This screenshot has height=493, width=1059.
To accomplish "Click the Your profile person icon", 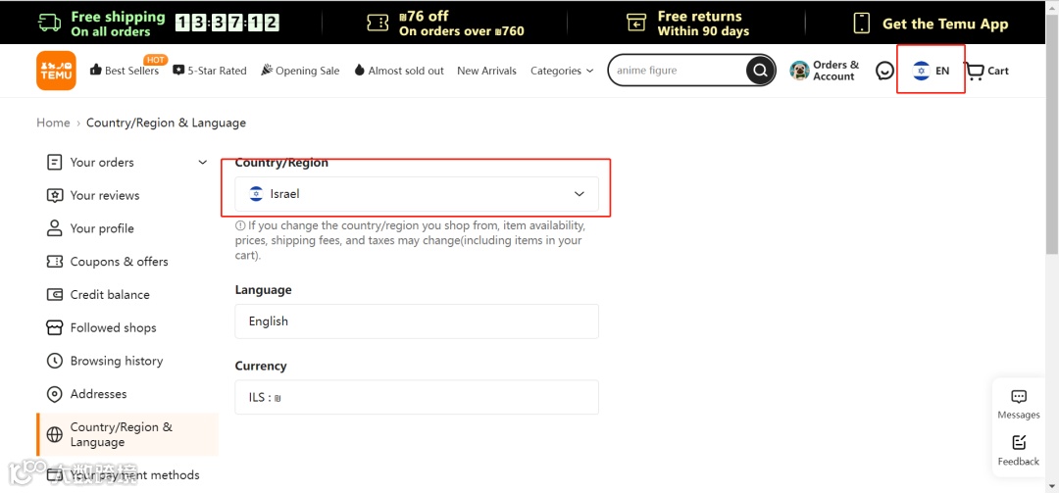I will click(x=54, y=228).
